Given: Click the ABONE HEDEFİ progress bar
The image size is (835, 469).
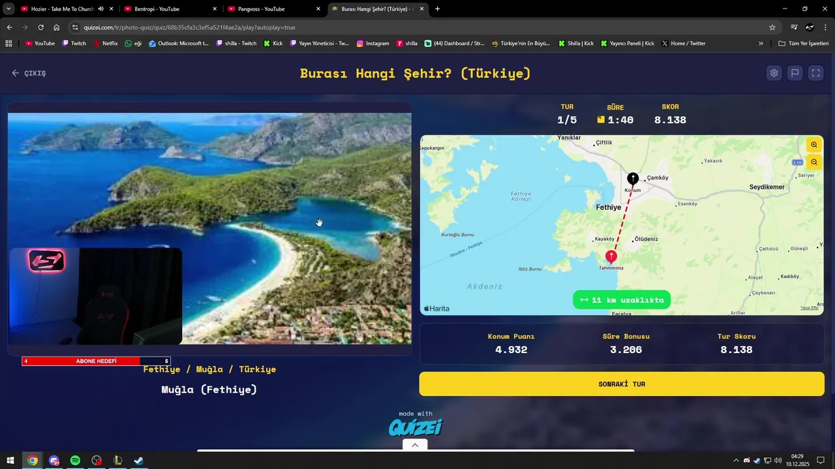Looking at the screenshot, I should [x=96, y=361].
